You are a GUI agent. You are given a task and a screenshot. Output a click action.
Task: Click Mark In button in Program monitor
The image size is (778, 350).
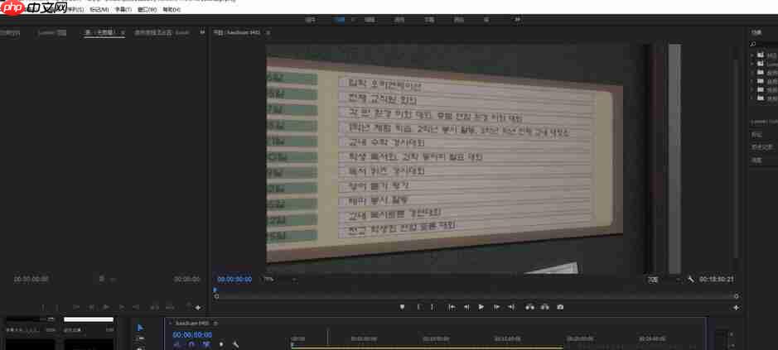coord(418,307)
